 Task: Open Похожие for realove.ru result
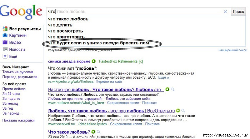(x=149, y=103)
